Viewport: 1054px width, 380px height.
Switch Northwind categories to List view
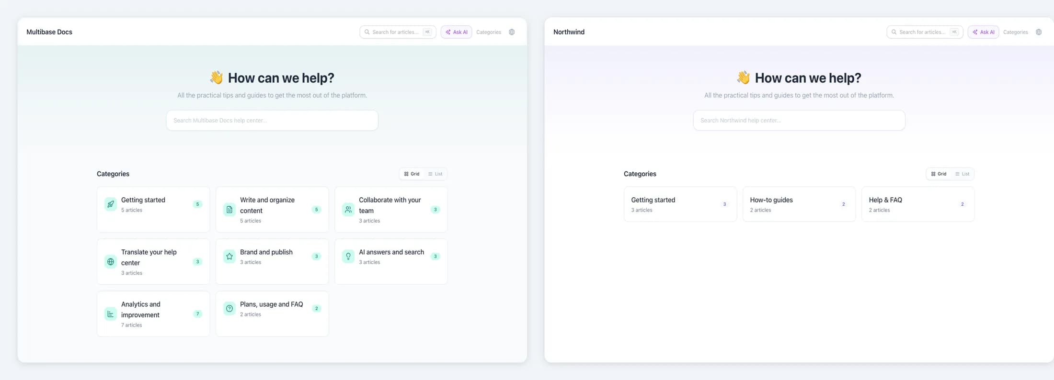962,174
